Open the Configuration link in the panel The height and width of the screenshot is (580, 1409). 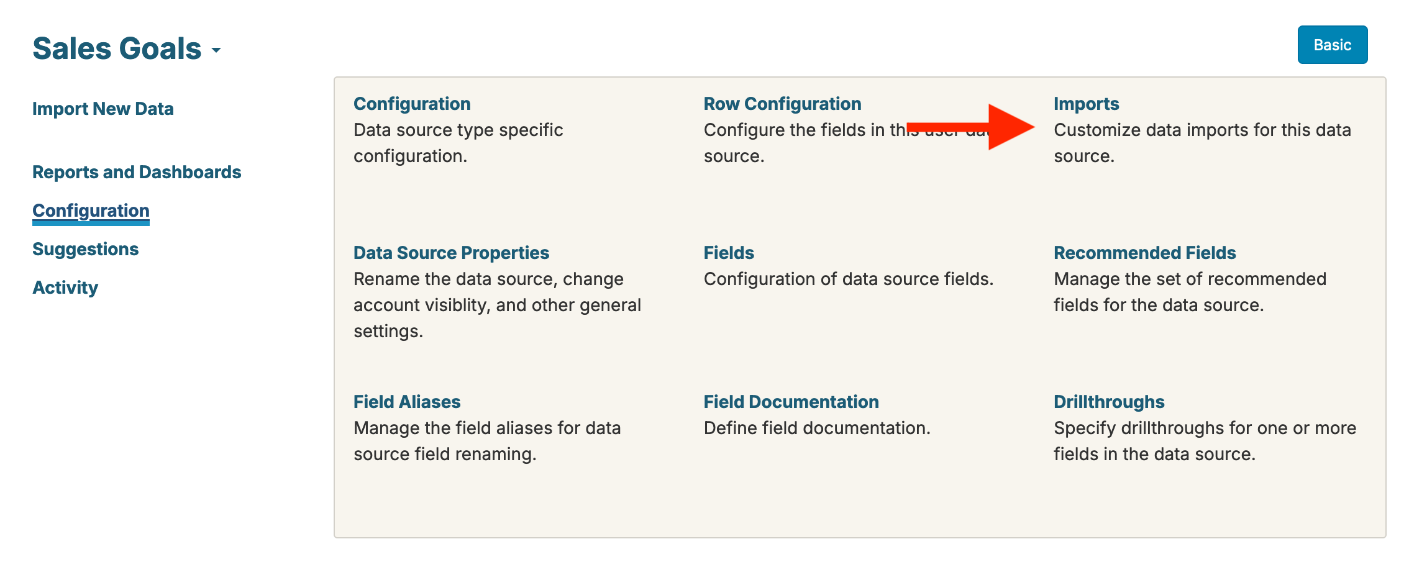(x=412, y=104)
